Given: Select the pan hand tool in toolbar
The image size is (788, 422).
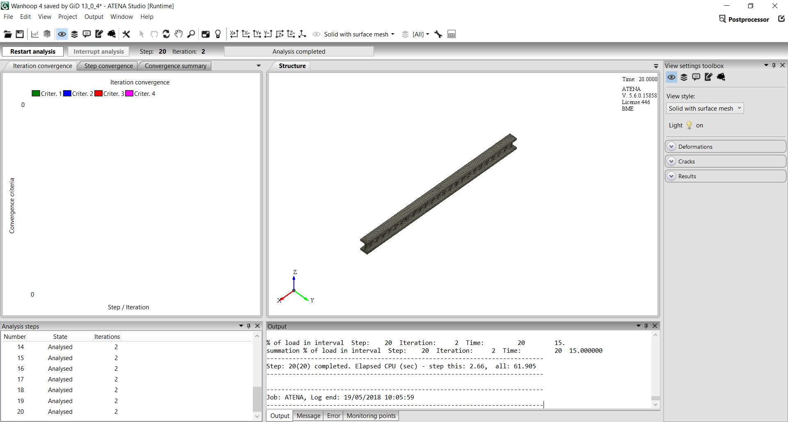Looking at the screenshot, I should (179, 34).
